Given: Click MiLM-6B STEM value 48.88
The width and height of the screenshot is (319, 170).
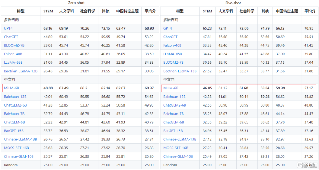Looking at the screenshot, I should point(48,88).
